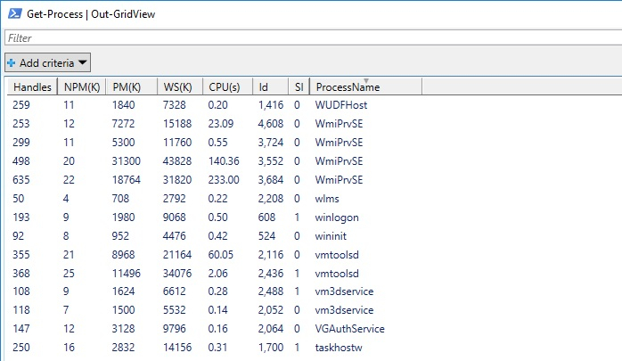This screenshot has height=361, width=622.
Task: Select the winlogon process row
Action: tap(337, 217)
